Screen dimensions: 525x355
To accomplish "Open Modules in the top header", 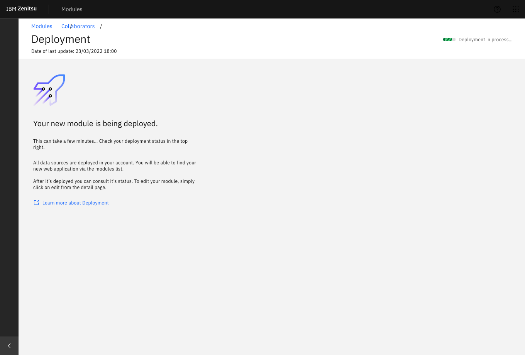I will (x=72, y=9).
